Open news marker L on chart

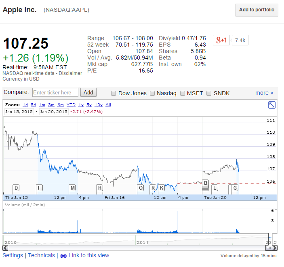(x=215, y=188)
